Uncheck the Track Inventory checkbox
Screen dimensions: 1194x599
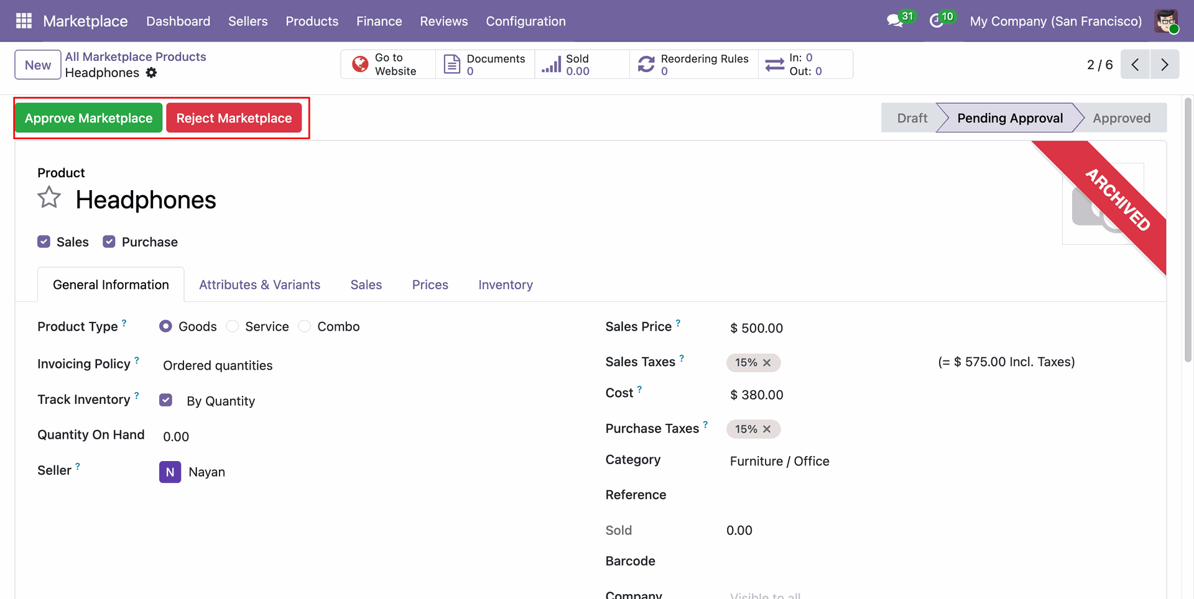[x=165, y=400]
